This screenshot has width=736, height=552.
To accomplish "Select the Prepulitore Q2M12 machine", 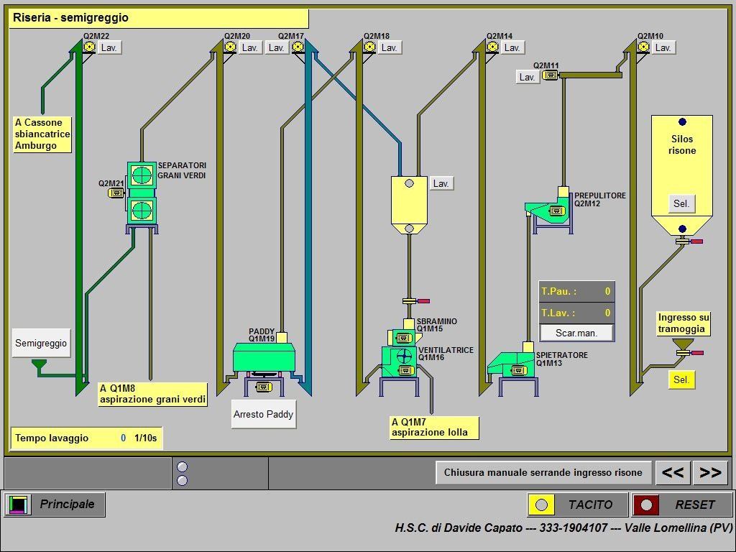I will pos(548,212).
